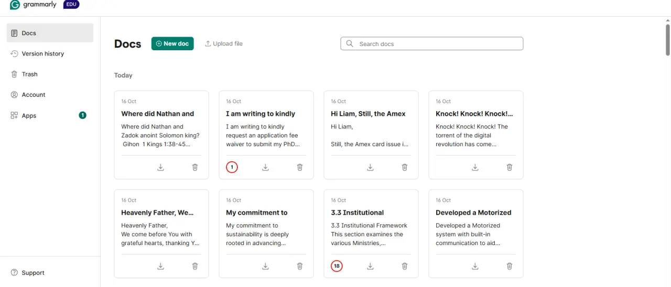The image size is (671, 287).
Task: Delete 'Hi Liam, Still, the Amex' document
Action: 405,167
